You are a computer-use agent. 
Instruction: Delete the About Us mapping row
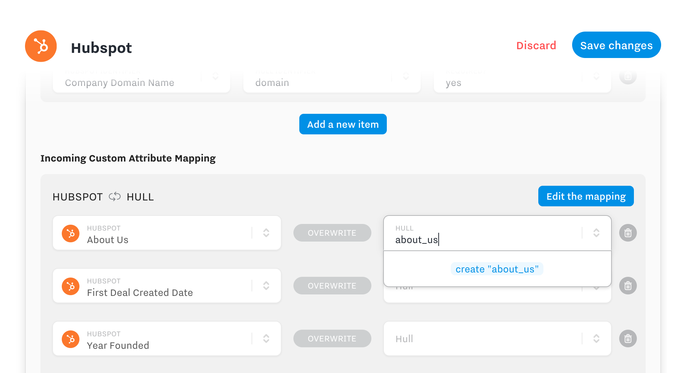628,233
